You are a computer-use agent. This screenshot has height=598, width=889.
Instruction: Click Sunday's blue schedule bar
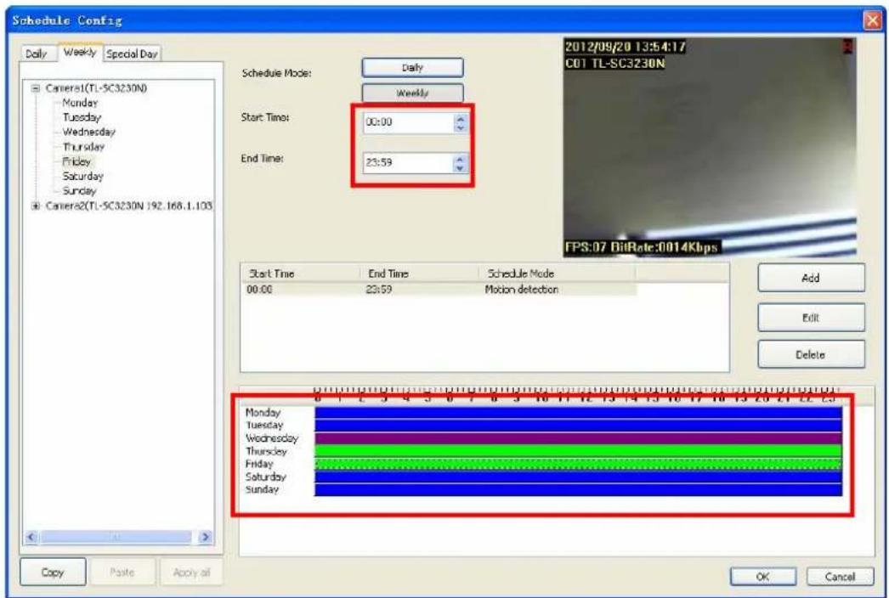click(578, 490)
